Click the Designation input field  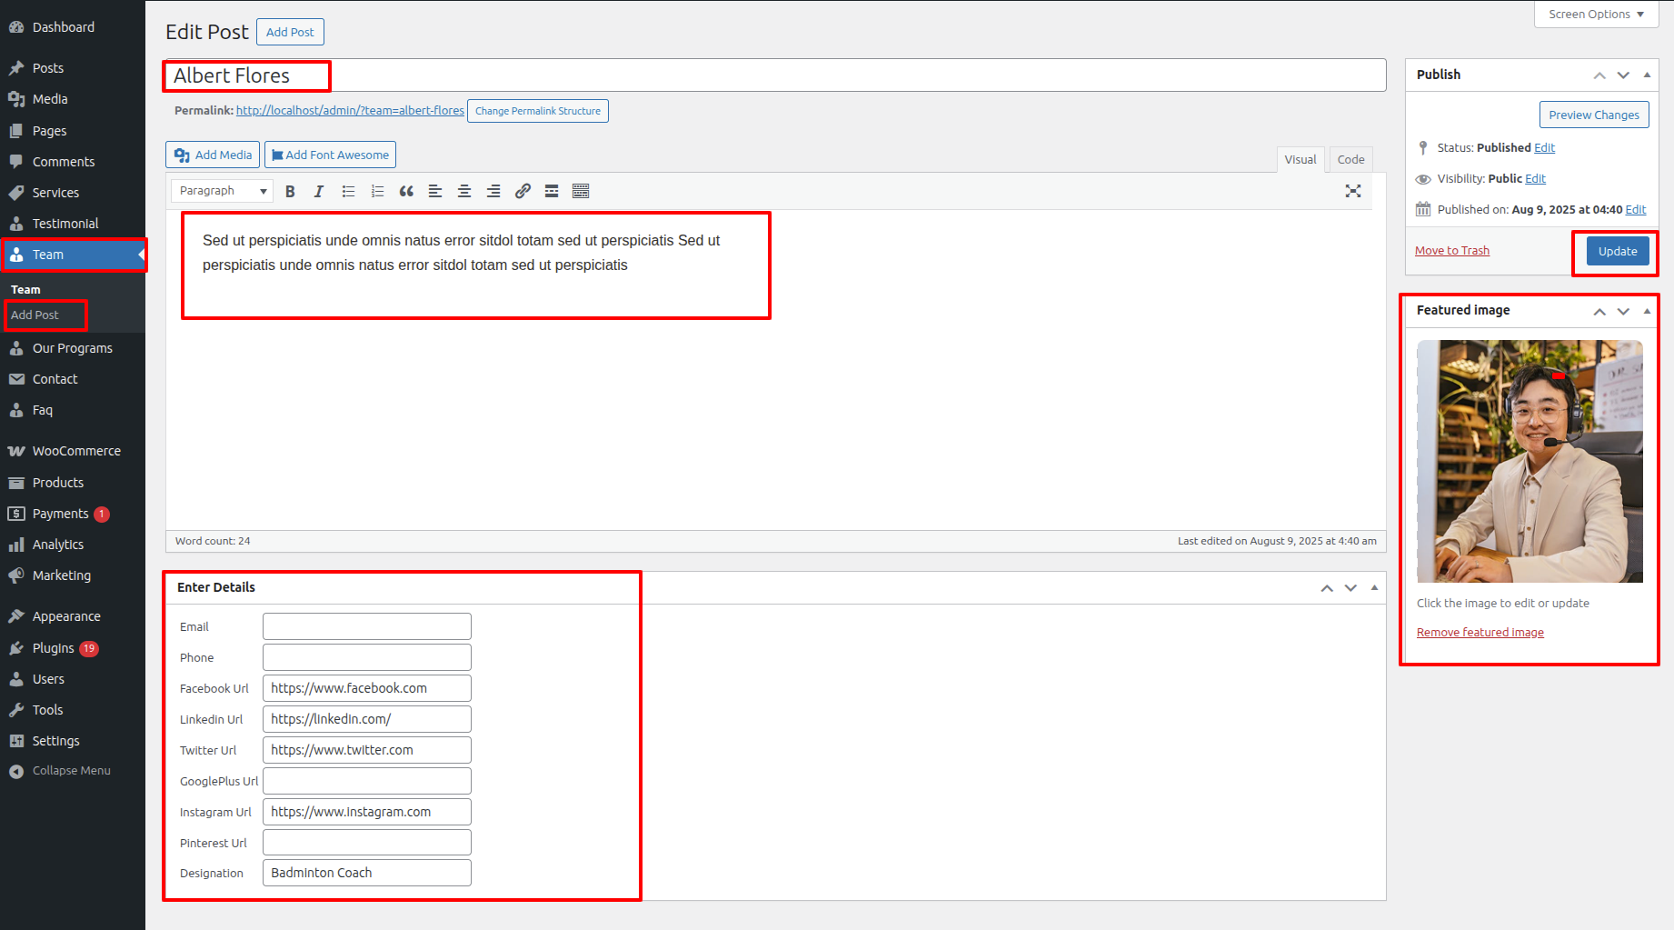366,873
